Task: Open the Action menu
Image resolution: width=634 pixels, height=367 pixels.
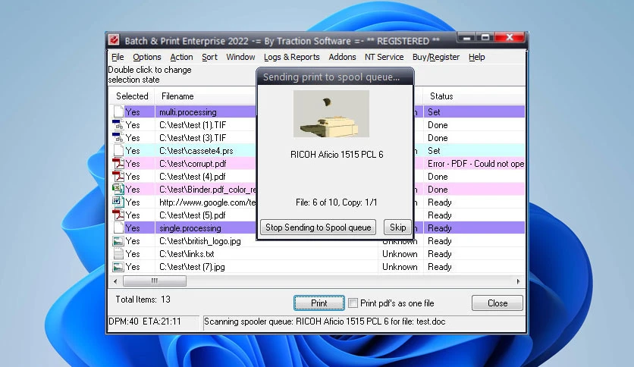Action: [181, 57]
